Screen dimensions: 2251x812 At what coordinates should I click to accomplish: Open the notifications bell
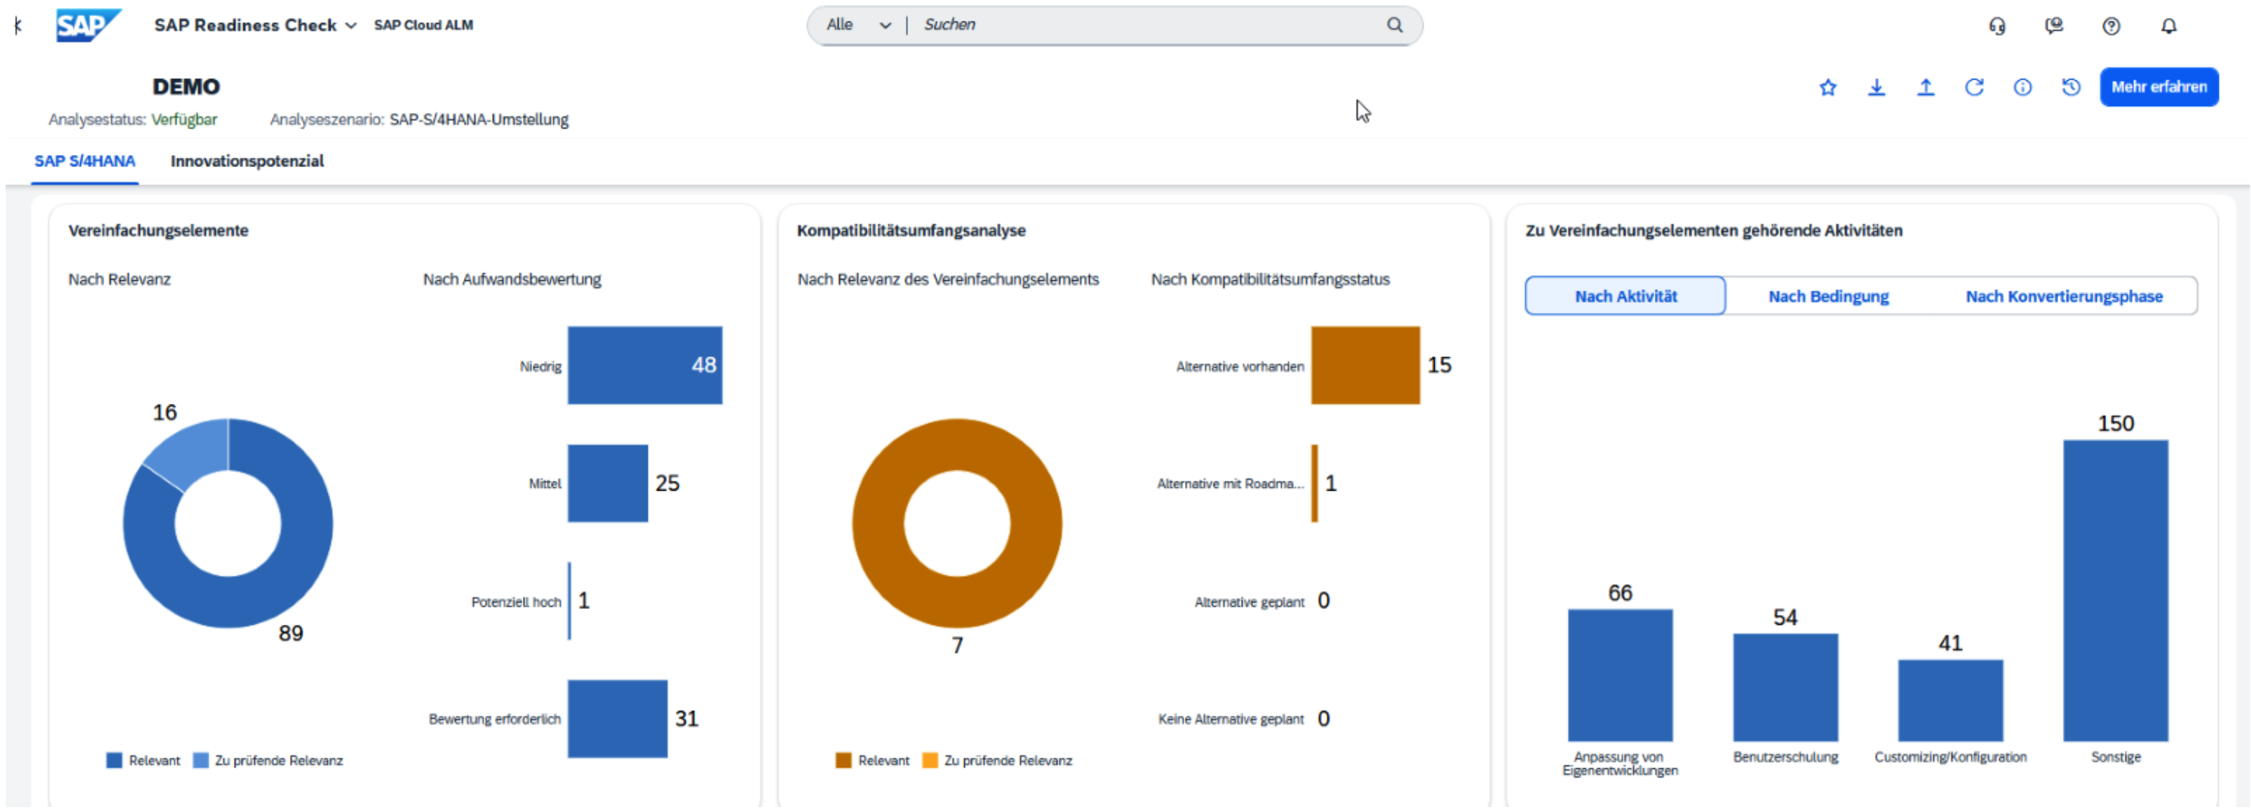pyautogui.click(x=2169, y=27)
